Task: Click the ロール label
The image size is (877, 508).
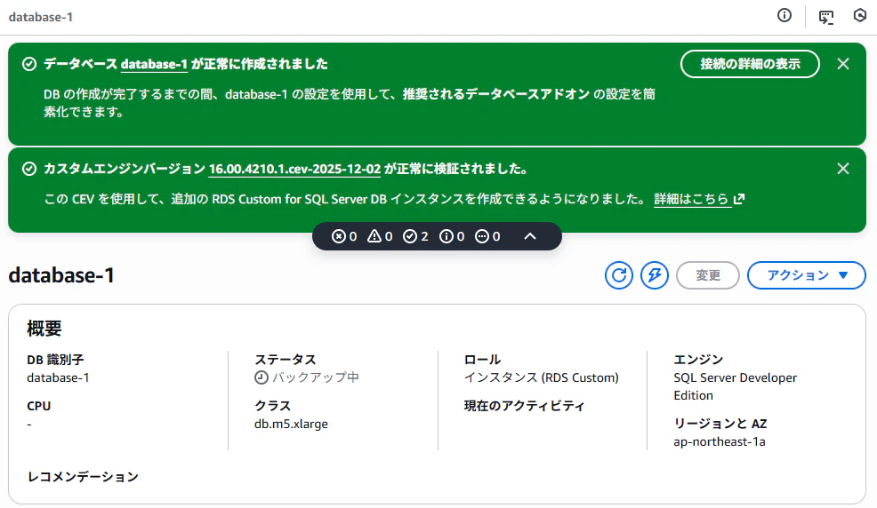Action: [483, 360]
